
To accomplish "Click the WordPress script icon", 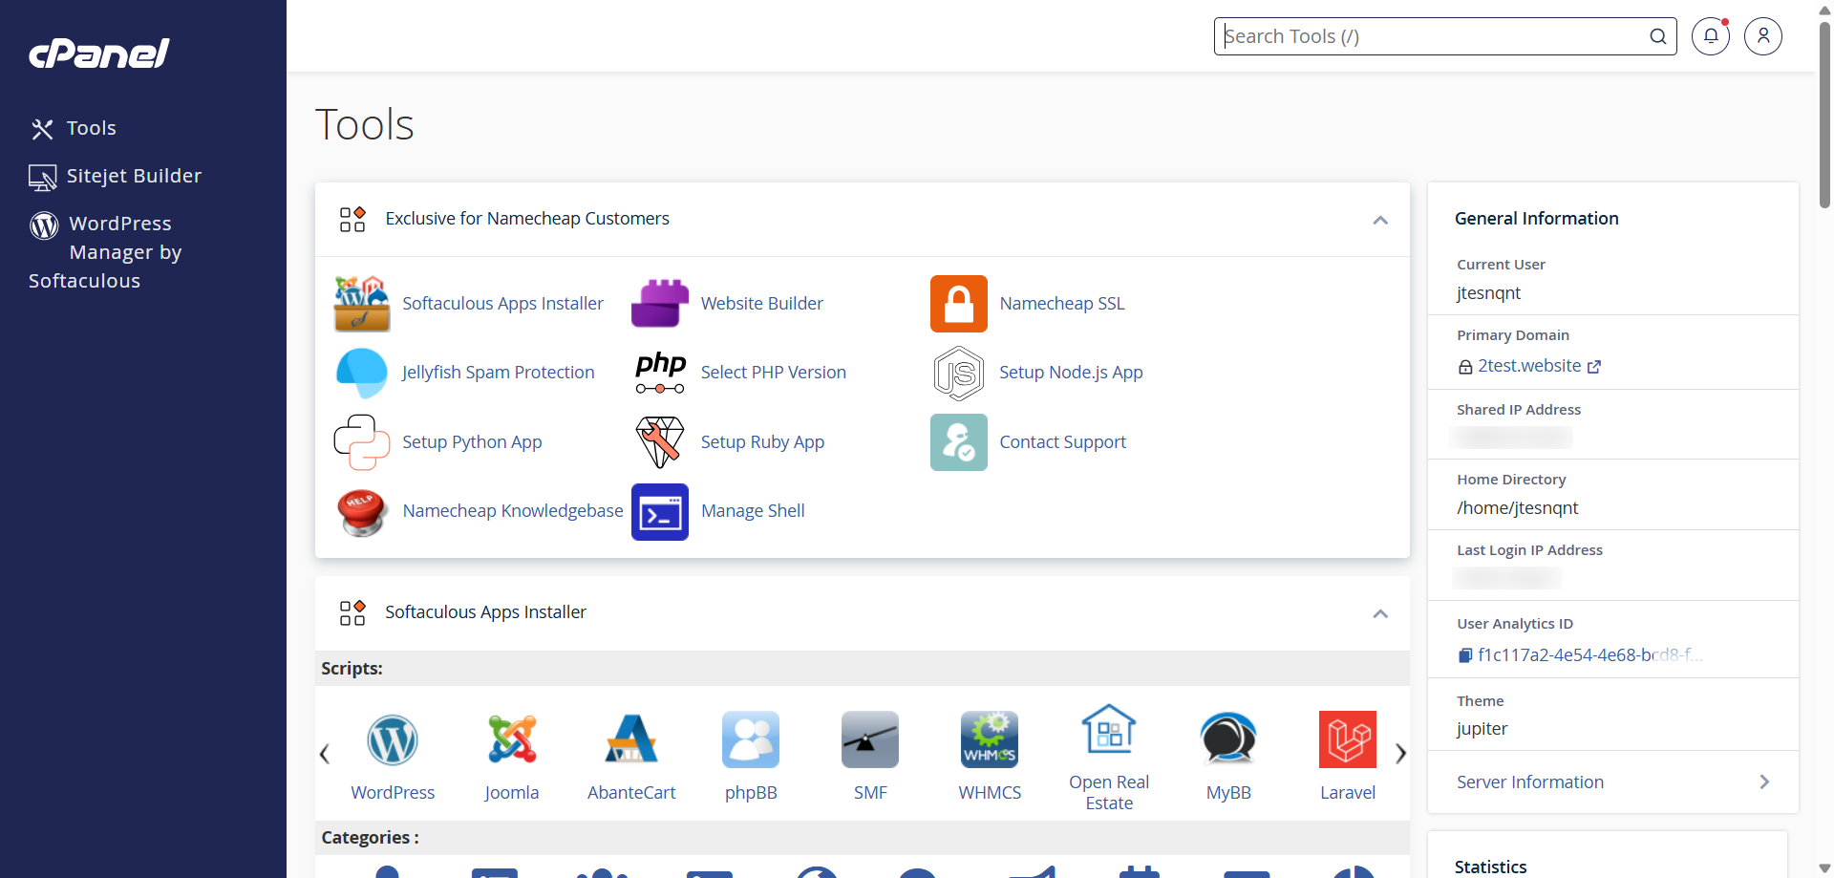I will point(393,739).
